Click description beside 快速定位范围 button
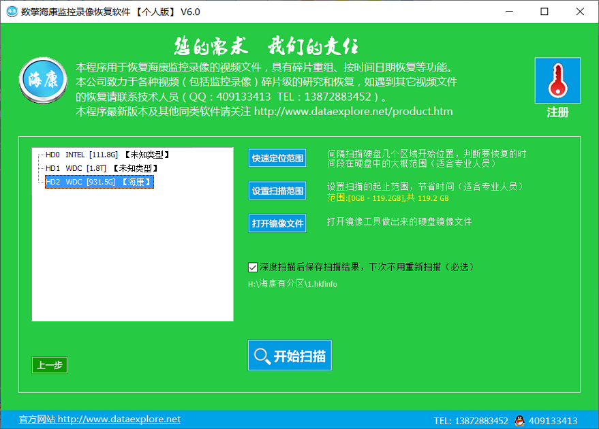This screenshot has width=599, height=429. pos(427,159)
